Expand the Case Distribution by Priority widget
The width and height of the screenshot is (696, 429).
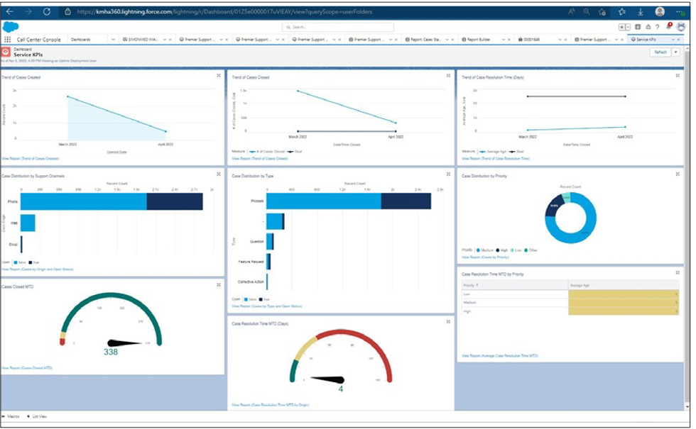(x=678, y=174)
